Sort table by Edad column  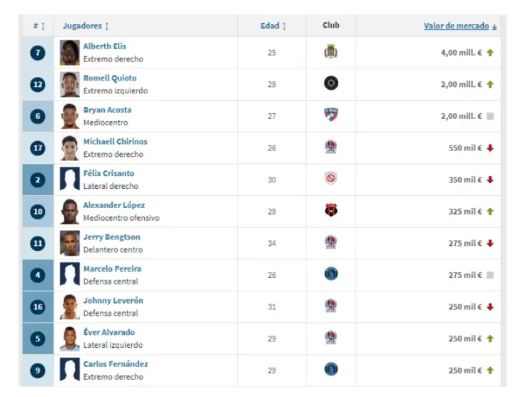(273, 26)
